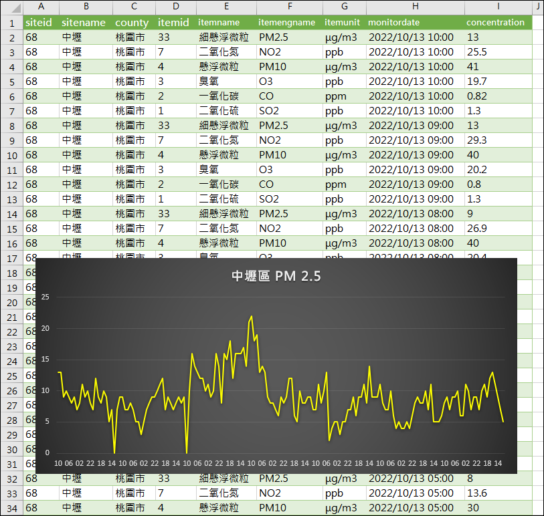Select the PM10 cell in row 4

click(x=290, y=67)
